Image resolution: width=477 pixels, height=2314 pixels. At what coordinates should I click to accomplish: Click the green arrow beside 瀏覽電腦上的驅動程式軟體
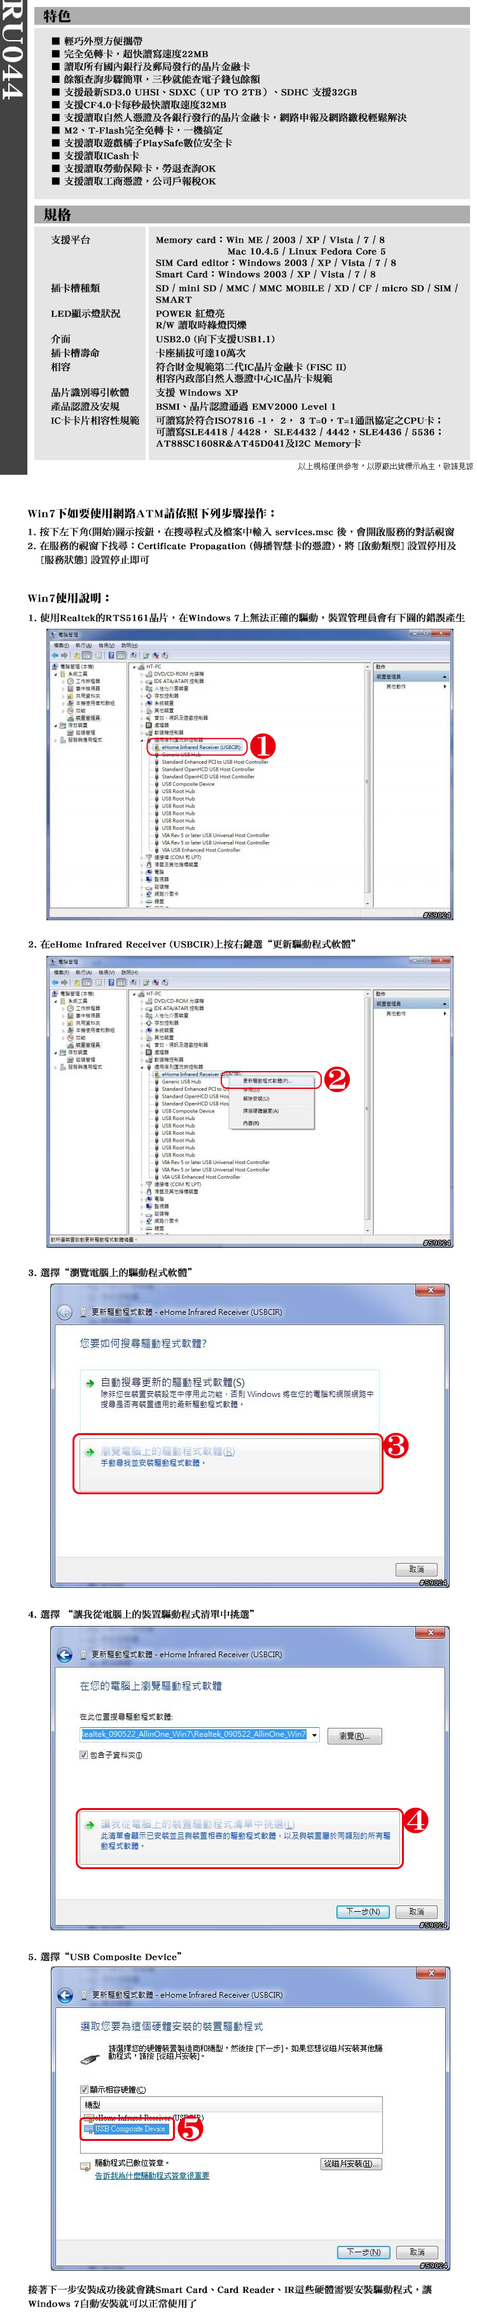click(90, 1451)
